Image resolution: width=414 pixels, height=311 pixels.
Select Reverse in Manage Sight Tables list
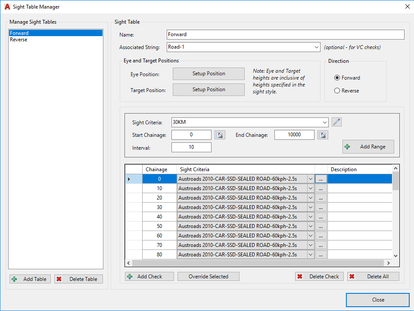click(19, 40)
